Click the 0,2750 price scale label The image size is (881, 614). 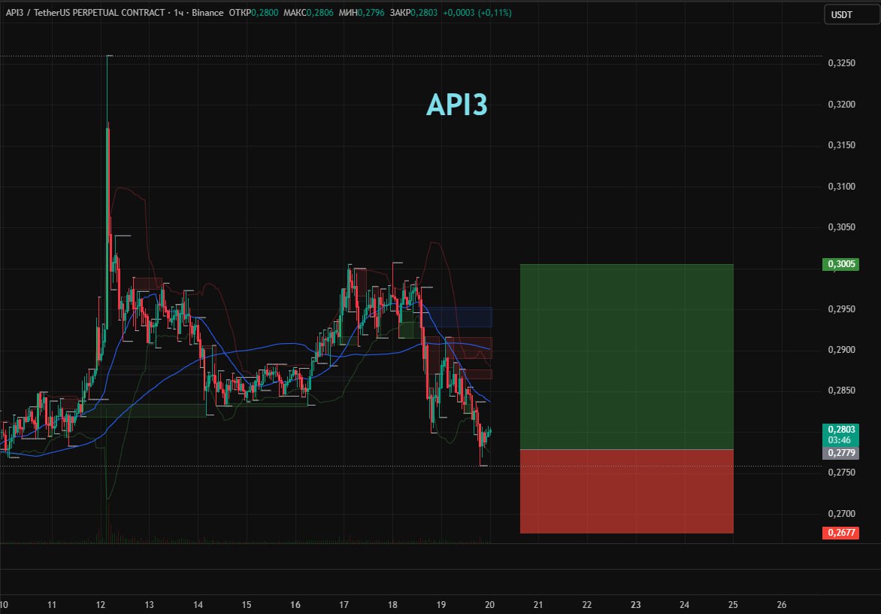(x=842, y=473)
